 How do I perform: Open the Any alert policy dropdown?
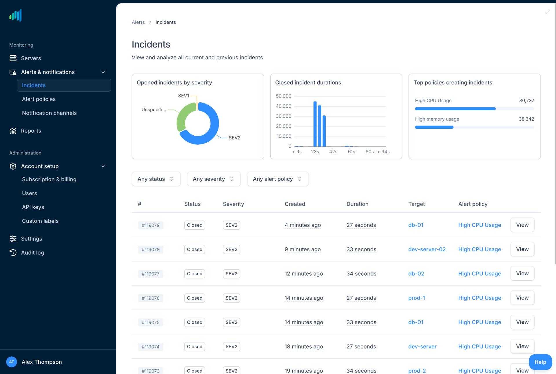point(277,179)
